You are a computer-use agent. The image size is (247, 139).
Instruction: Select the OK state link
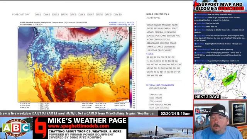tap(178, 68)
